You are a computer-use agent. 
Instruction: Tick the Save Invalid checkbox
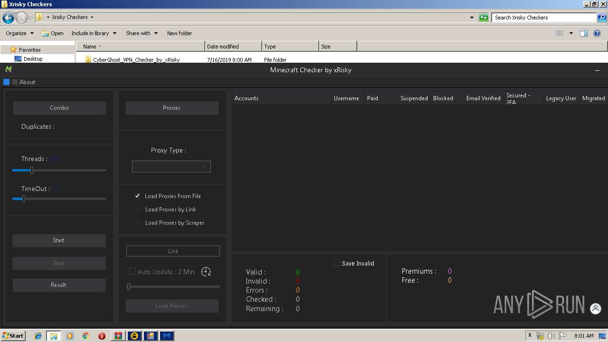337,263
